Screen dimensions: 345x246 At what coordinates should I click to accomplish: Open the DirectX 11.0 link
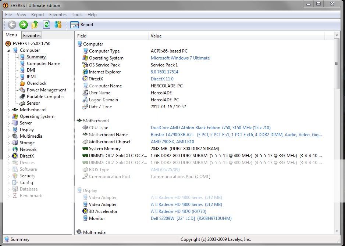(x=162, y=79)
